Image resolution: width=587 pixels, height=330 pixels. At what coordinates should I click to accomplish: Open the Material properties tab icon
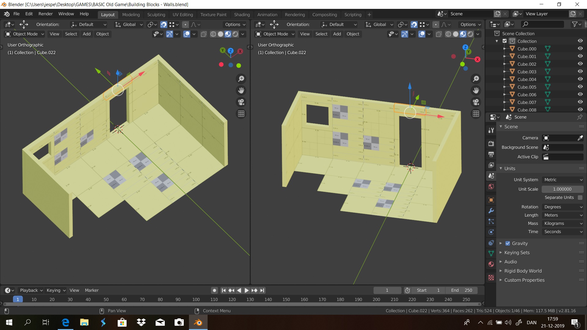(x=491, y=264)
